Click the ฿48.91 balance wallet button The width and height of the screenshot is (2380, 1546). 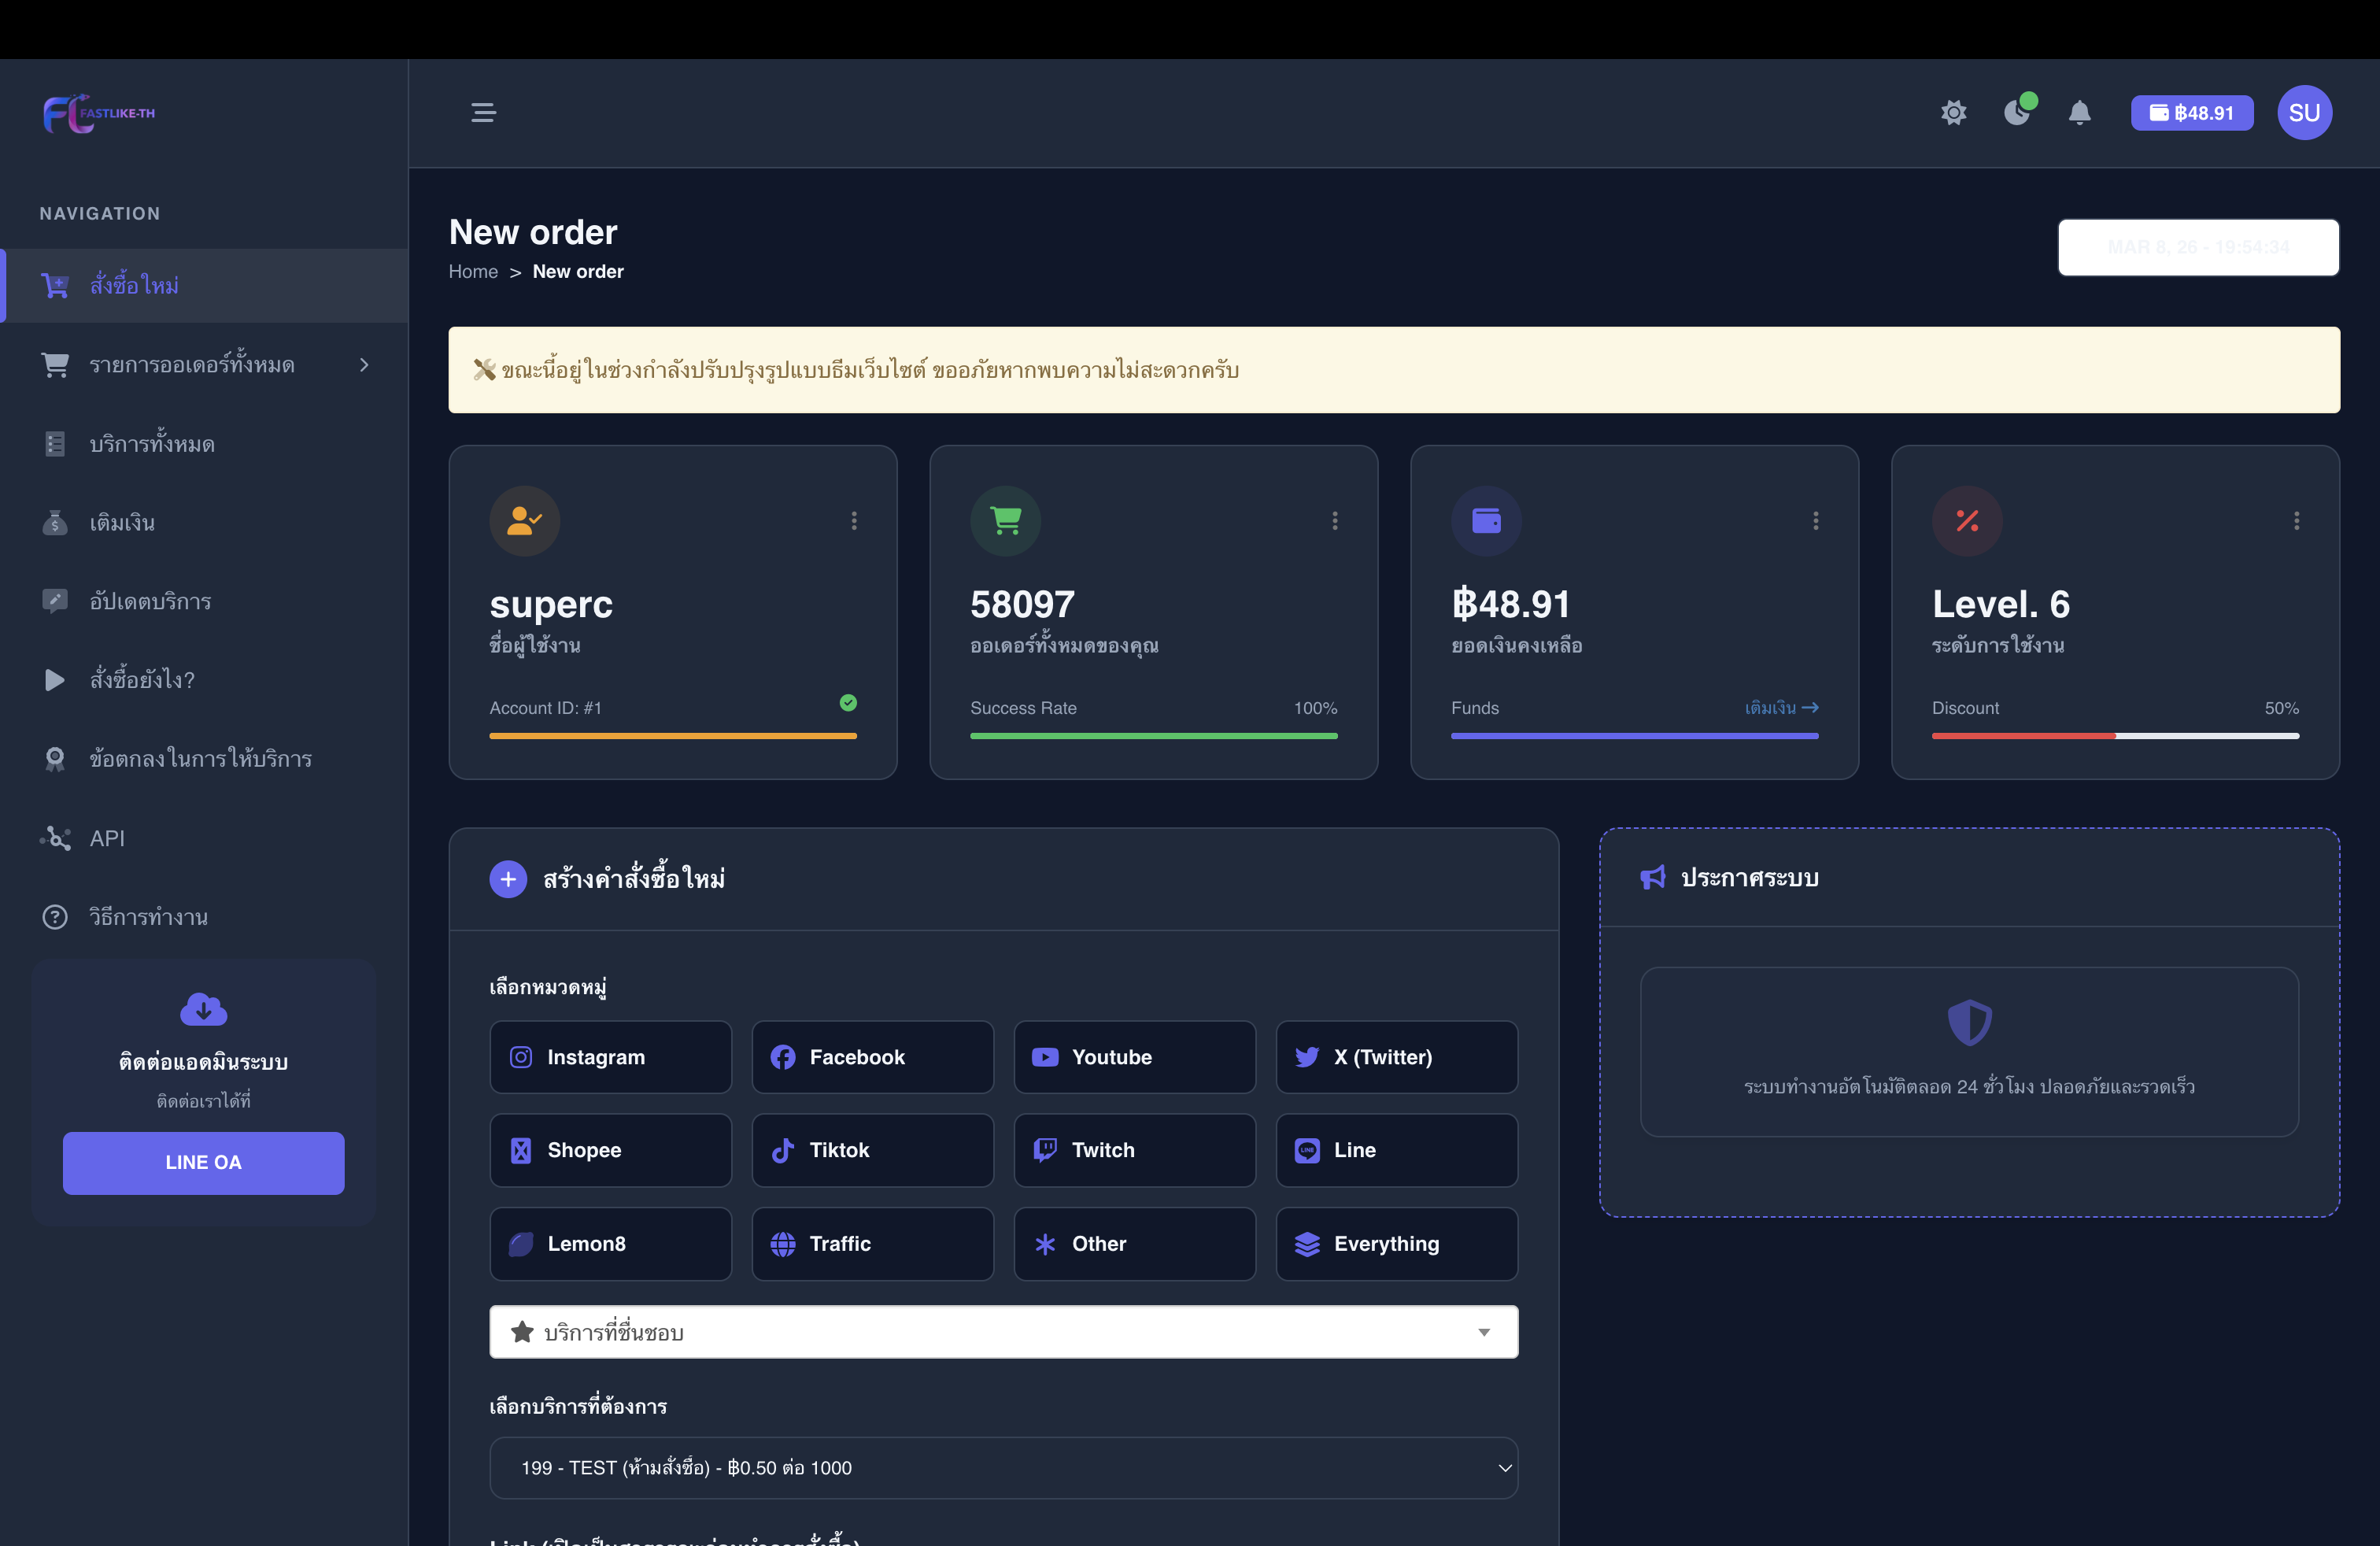[x=2191, y=112]
